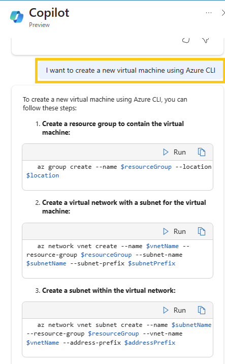
Task: Click $vnetName in the vnet create snippet
Action: (x=163, y=246)
